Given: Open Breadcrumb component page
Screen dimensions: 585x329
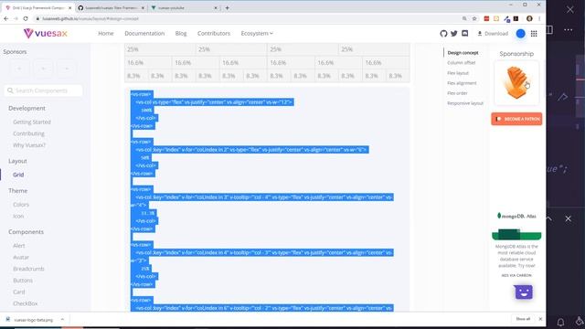Looking at the screenshot, I should point(28,269).
